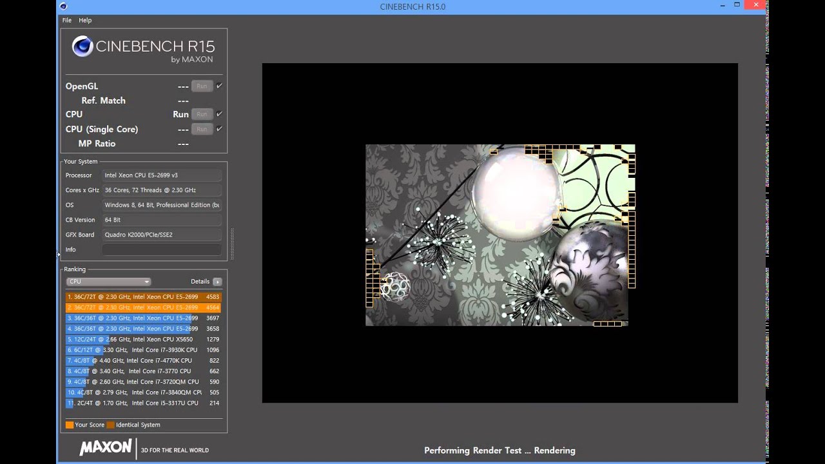This screenshot has width=825, height=464.
Task: Click the side panel resize grip handle
Action: (231, 244)
